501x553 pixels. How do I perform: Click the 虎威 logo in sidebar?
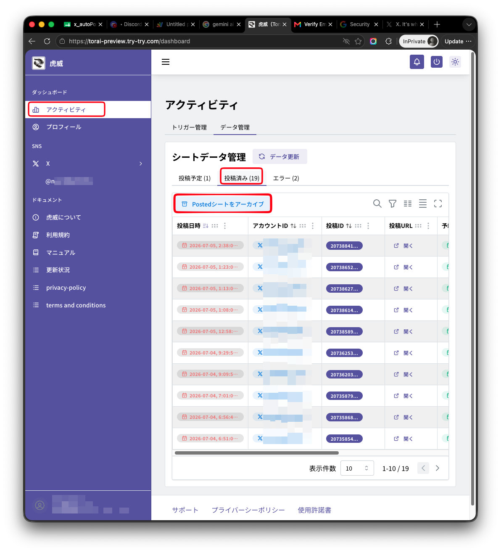point(39,63)
